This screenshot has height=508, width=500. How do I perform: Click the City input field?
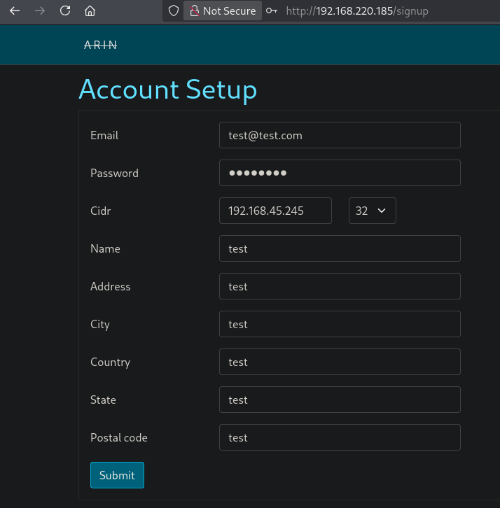coord(340,324)
